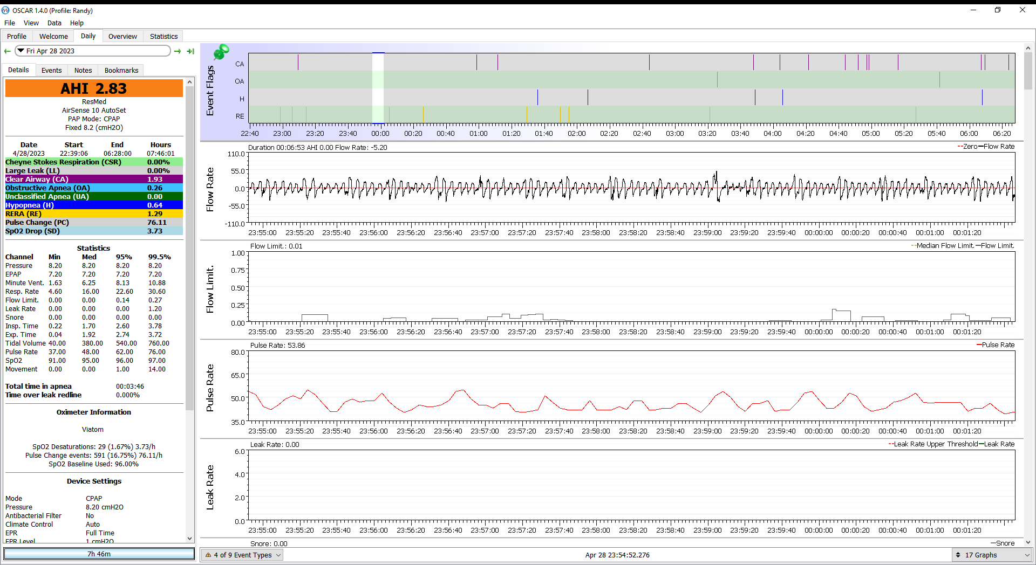Click the 7h 46m session bar
This screenshot has height=565, width=1036.
[99, 554]
